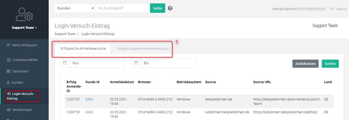Viewport: 349px width, 120px height.
Task: Click the Log out arrow icon
Action: pos(332,9)
